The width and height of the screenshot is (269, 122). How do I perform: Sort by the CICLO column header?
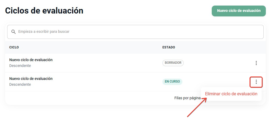coord(14,47)
